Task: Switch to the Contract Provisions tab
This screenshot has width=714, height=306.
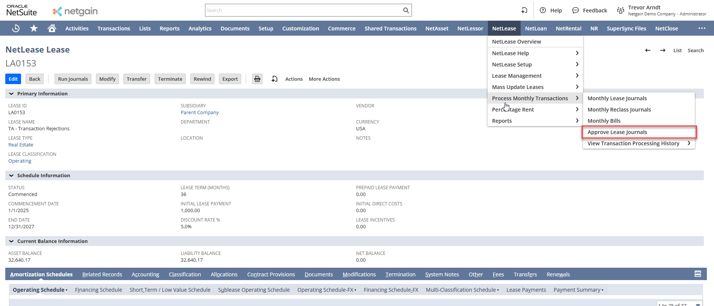Action: point(271,274)
